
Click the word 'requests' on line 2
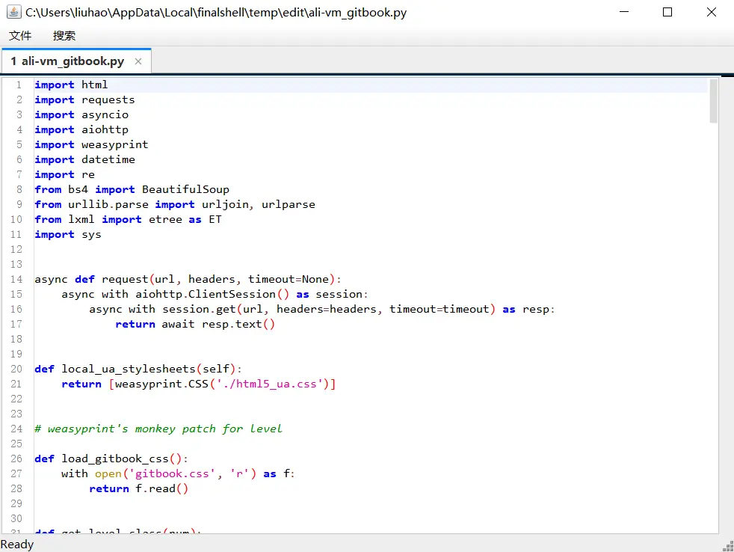[108, 100]
